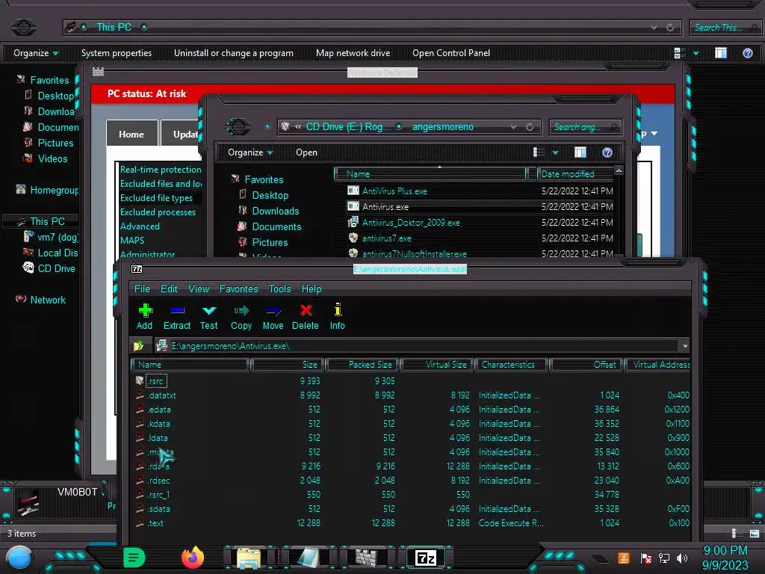Expand view options arrow in angersmoreno window

pyautogui.click(x=555, y=152)
